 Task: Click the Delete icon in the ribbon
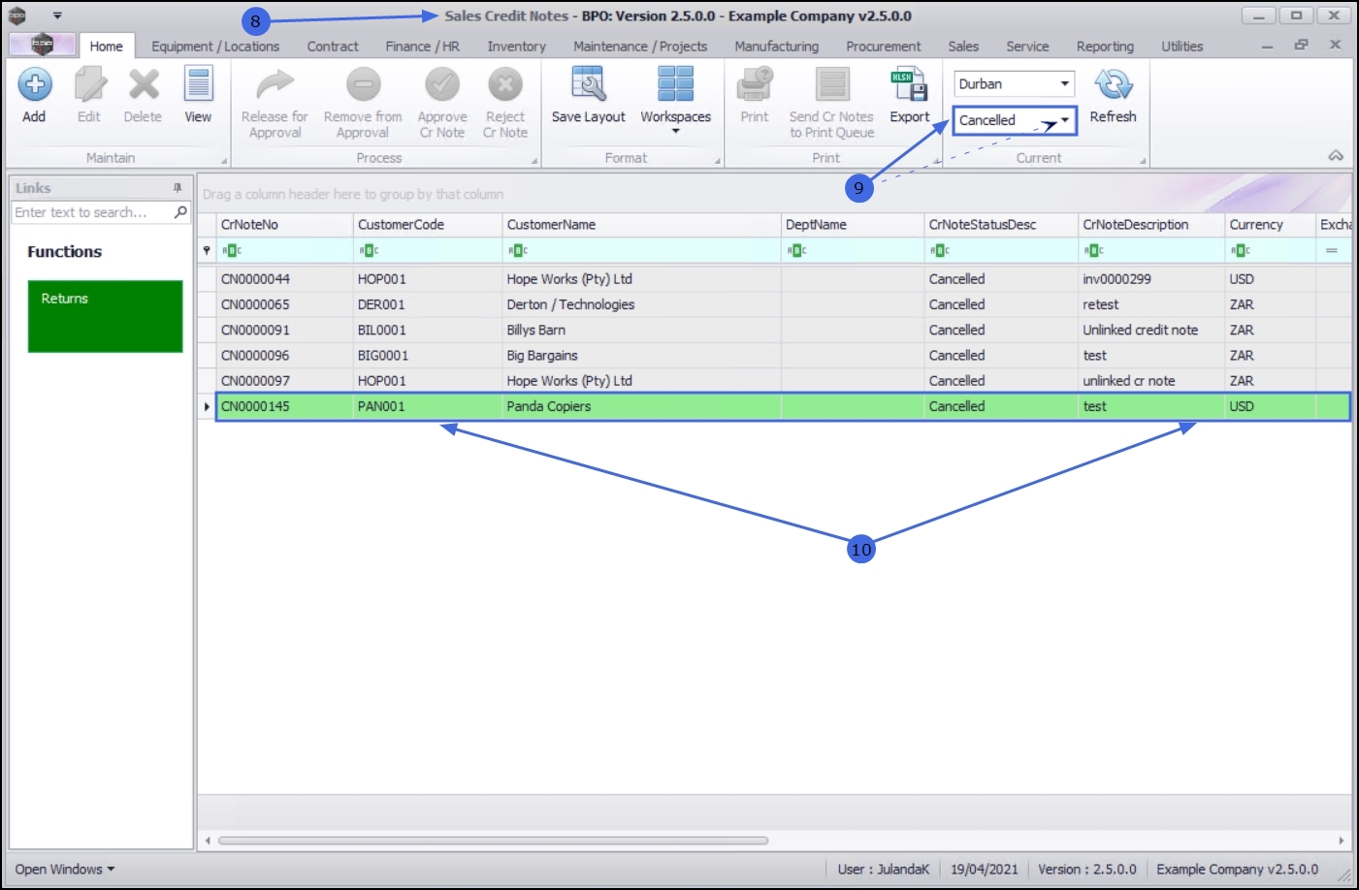coord(144,85)
